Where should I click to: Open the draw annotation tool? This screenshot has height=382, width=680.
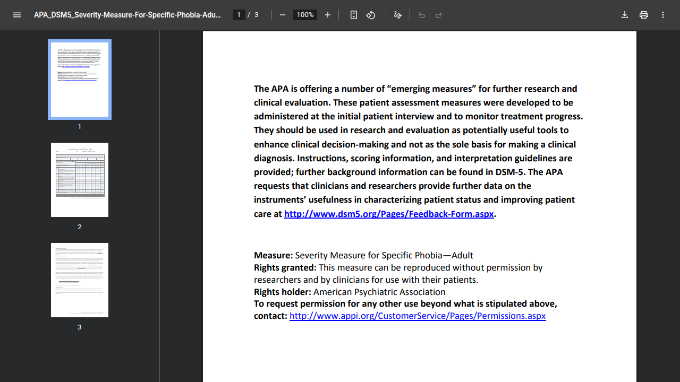(397, 15)
